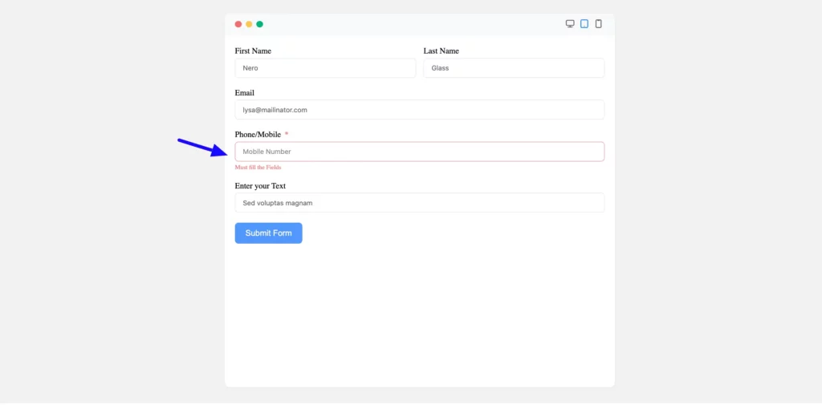
Task: Click the First Name input field
Action: [325, 68]
